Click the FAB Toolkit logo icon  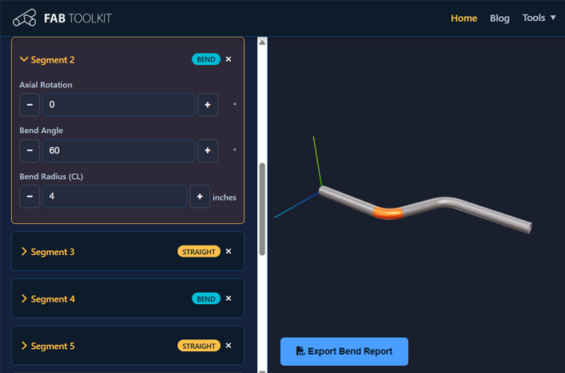click(x=25, y=18)
